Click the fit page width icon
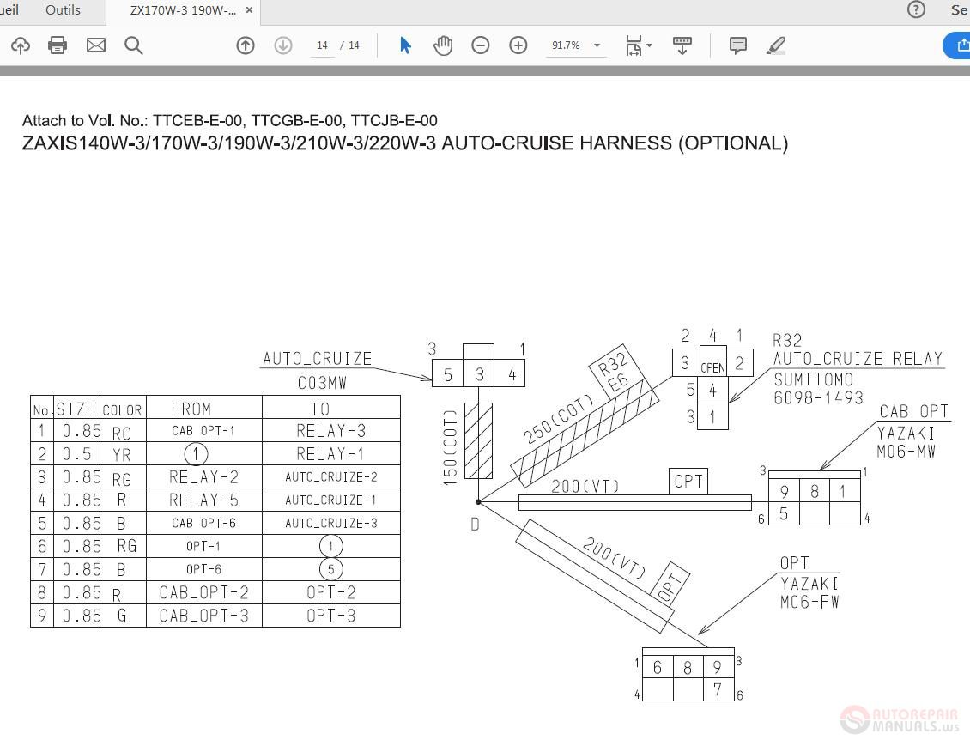This screenshot has height=746, width=970. (634, 45)
